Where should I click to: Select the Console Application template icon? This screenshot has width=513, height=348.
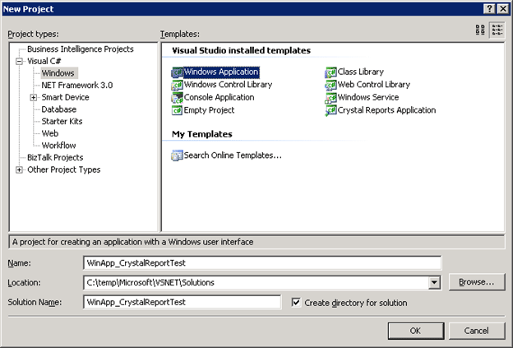tap(178, 98)
